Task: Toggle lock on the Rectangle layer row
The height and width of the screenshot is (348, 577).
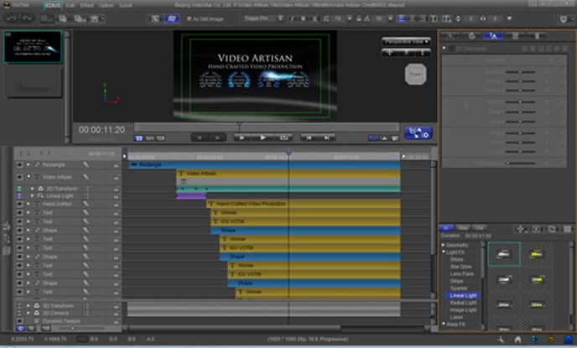Action: point(117,165)
